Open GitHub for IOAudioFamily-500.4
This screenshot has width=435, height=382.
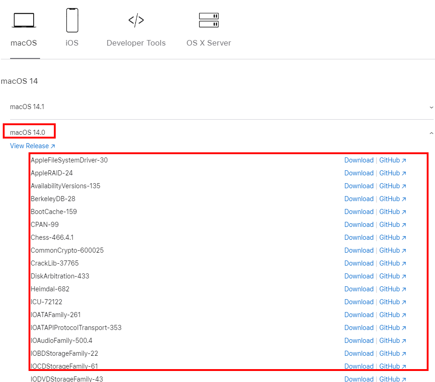tap(393, 341)
